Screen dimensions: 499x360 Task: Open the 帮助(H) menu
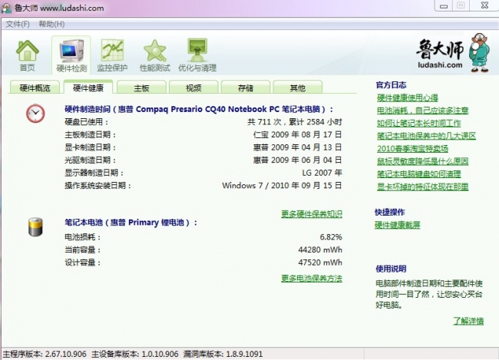51,24
